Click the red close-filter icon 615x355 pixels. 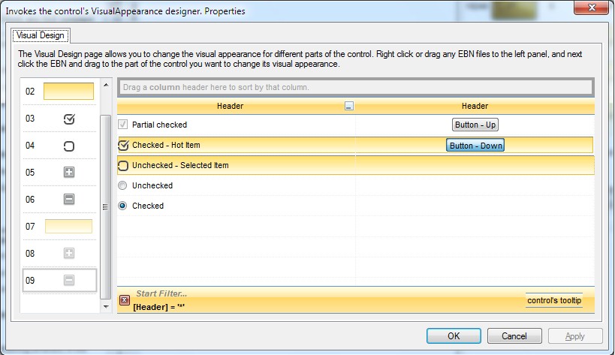point(125,300)
